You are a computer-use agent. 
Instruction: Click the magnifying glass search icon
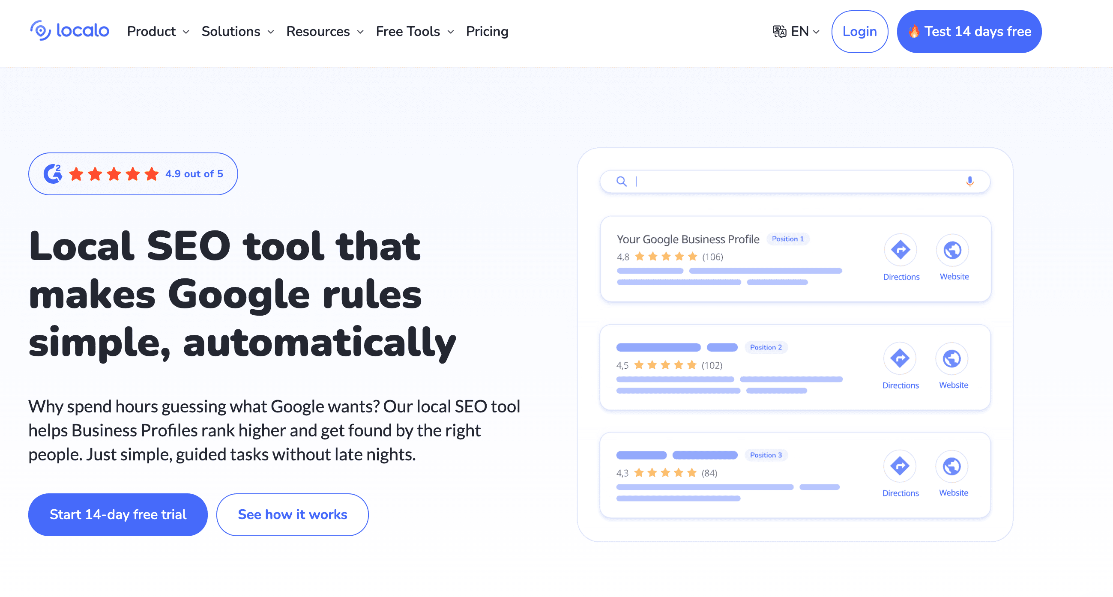[621, 182]
